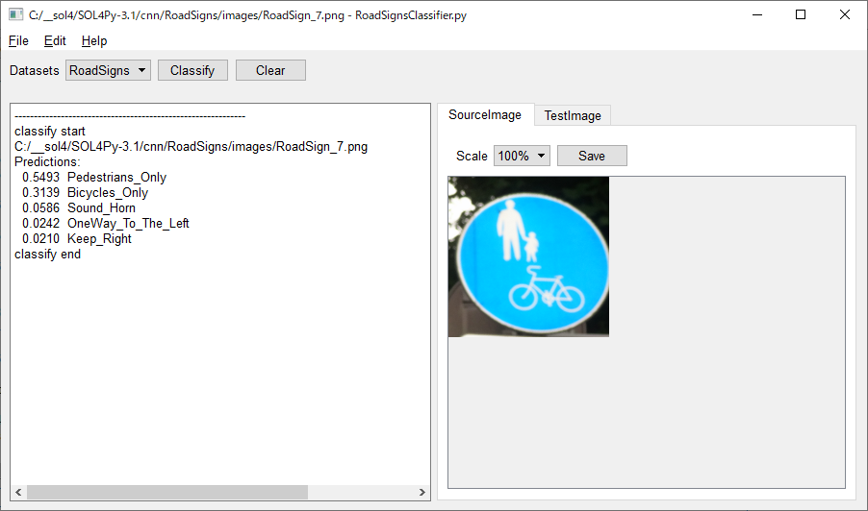Click the RoadSign_7.png path in the log
This screenshot has width=868, height=511.
(191, 147)
